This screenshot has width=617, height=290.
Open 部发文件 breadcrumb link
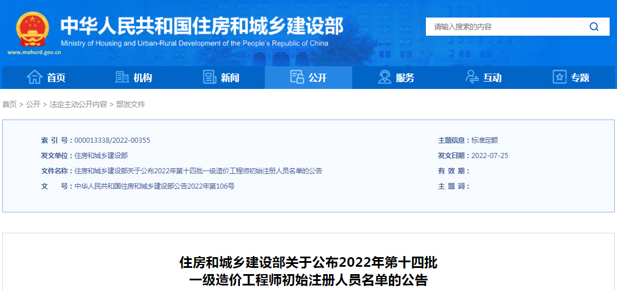130,105
